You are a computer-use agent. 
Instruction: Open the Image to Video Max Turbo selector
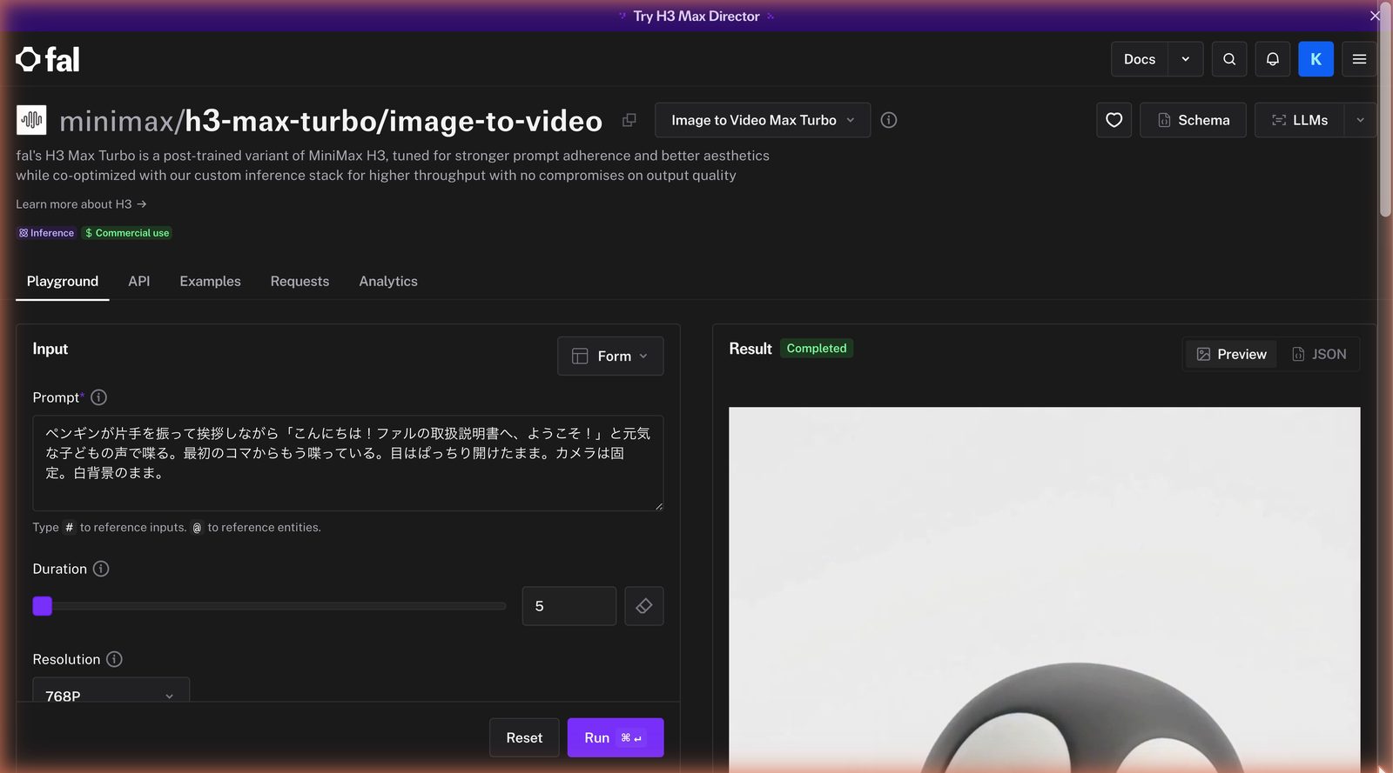coord(763,120)
